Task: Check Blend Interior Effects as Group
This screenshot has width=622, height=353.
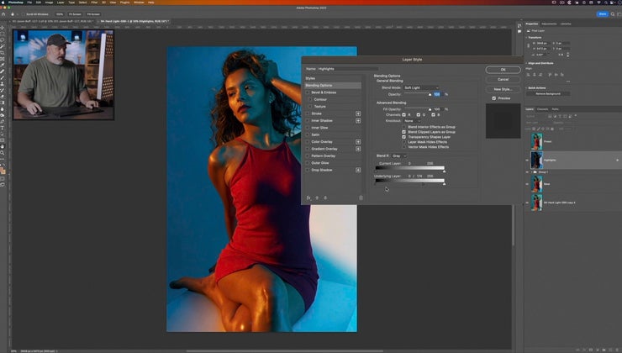Action: coord(403,127)
